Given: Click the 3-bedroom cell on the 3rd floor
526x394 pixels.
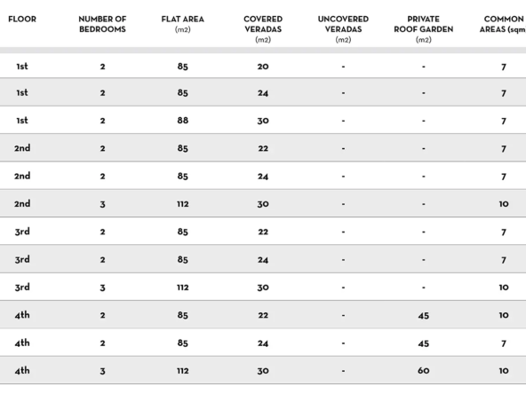Looking at the screenshot, I should point(102,288).
